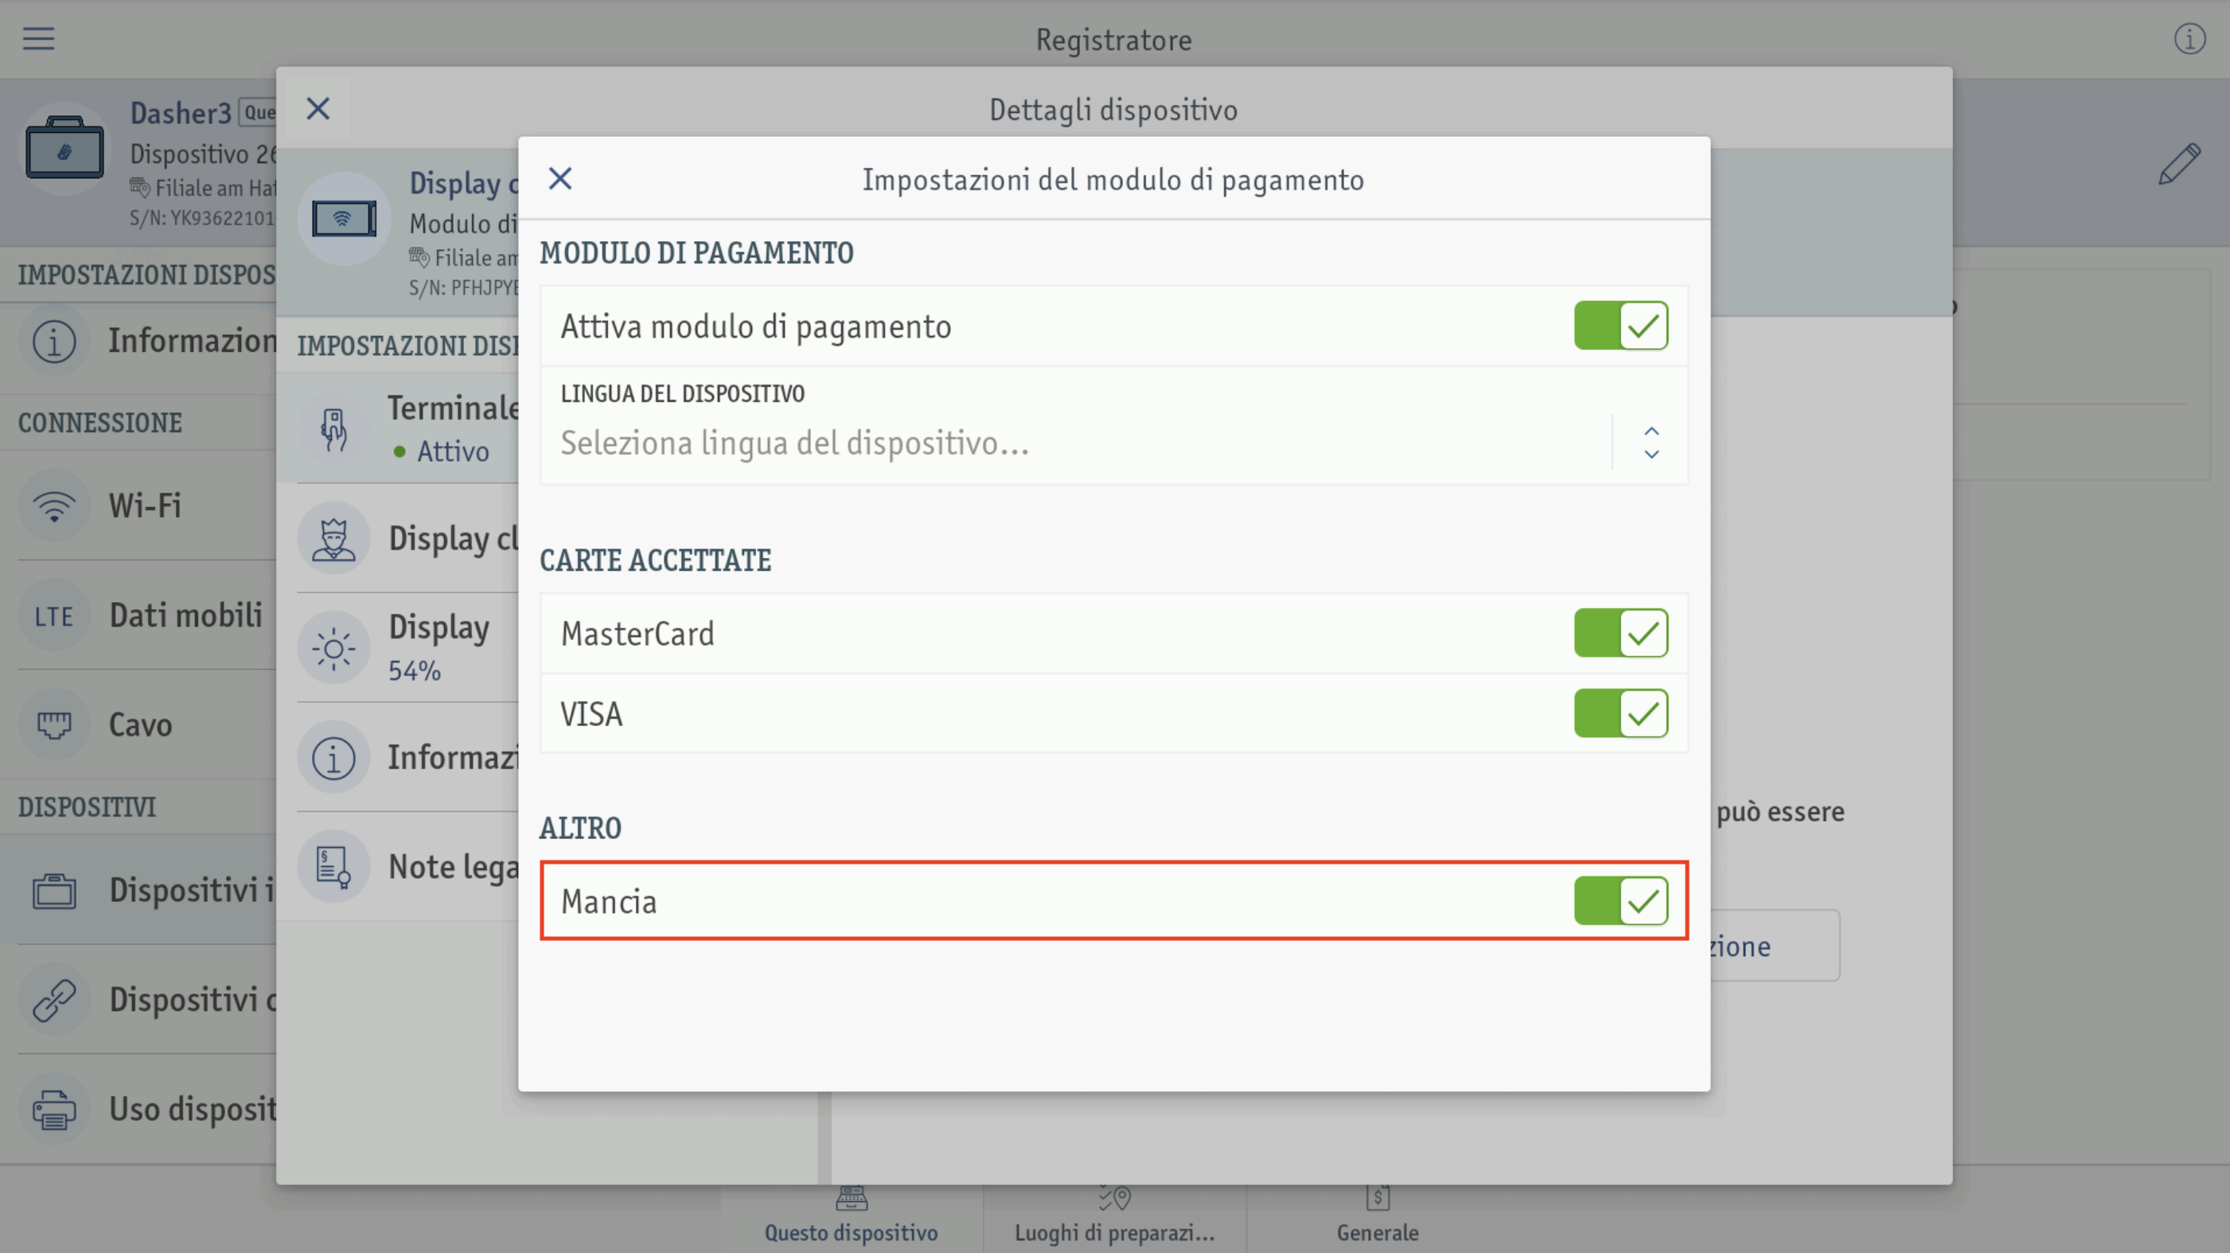Close the Dettagli dispositivo panel
This screenshot has width=2230, height=1253.
point(318,109)
